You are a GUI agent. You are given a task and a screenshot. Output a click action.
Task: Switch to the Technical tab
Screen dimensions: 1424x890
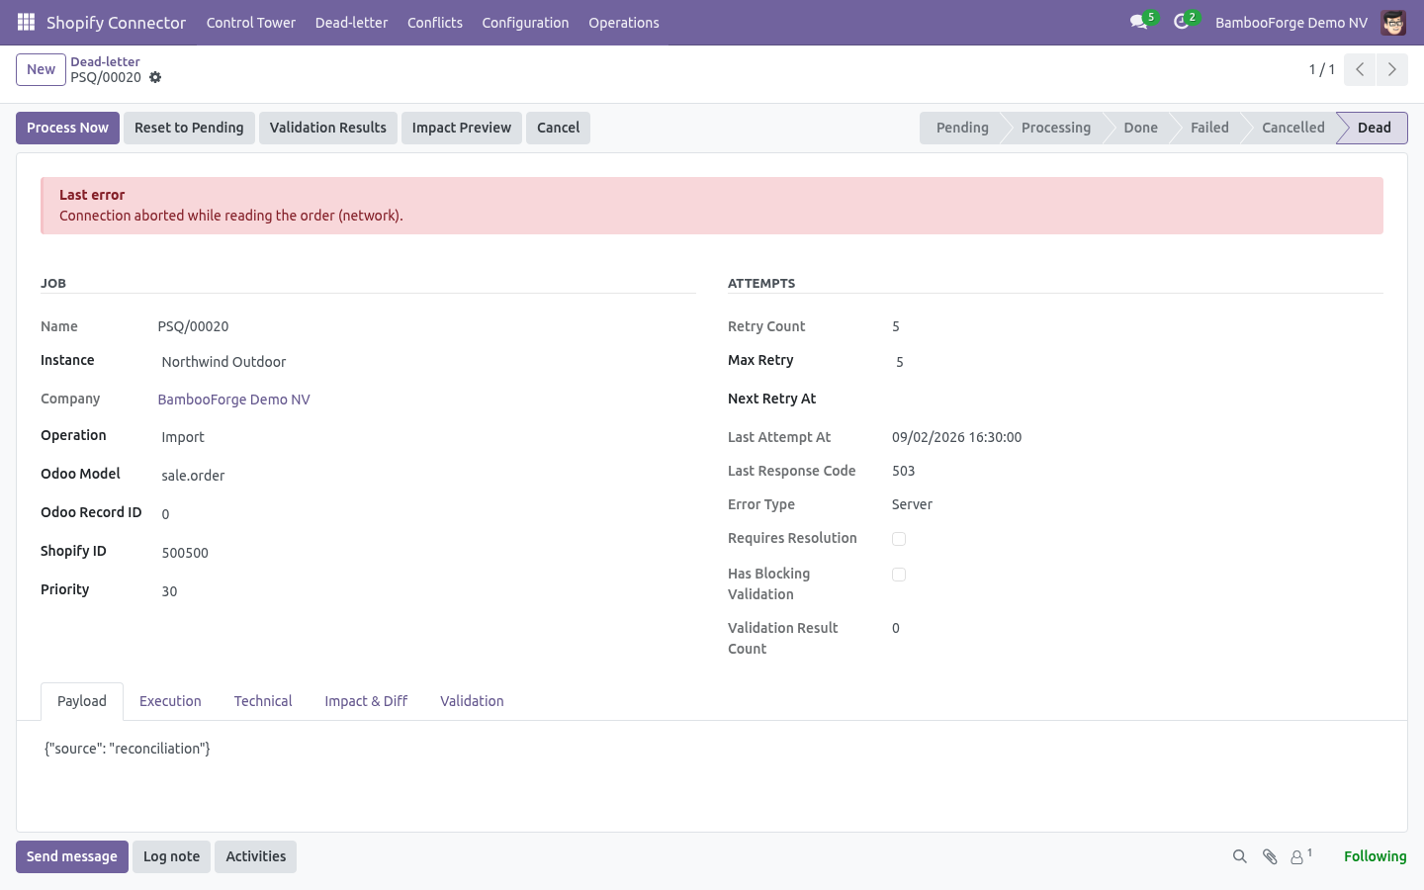263,701
